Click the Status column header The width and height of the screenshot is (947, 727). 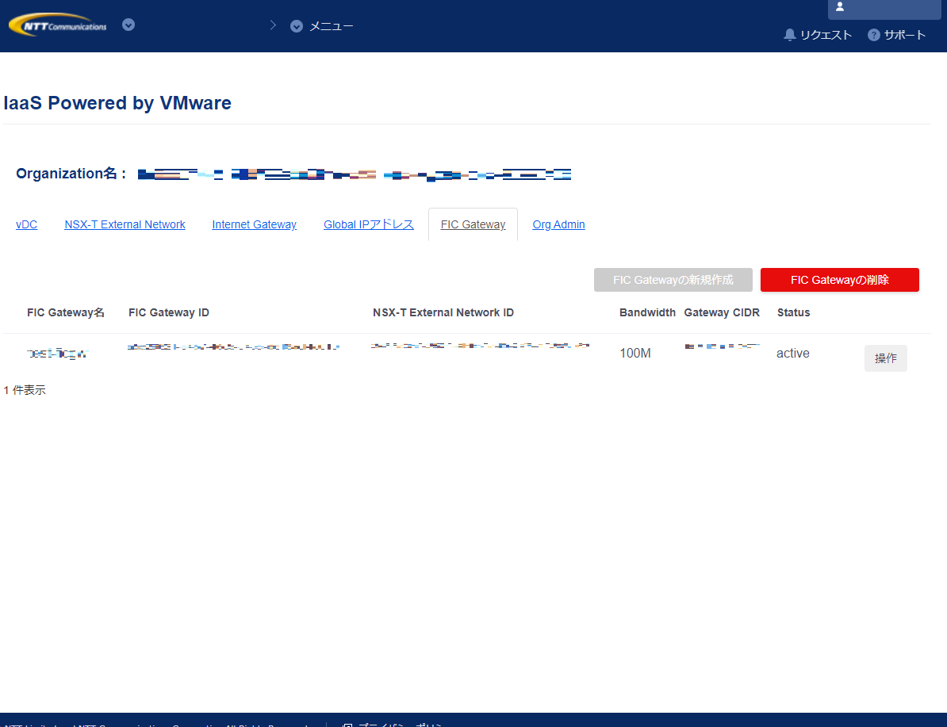[x=794, y=313]
